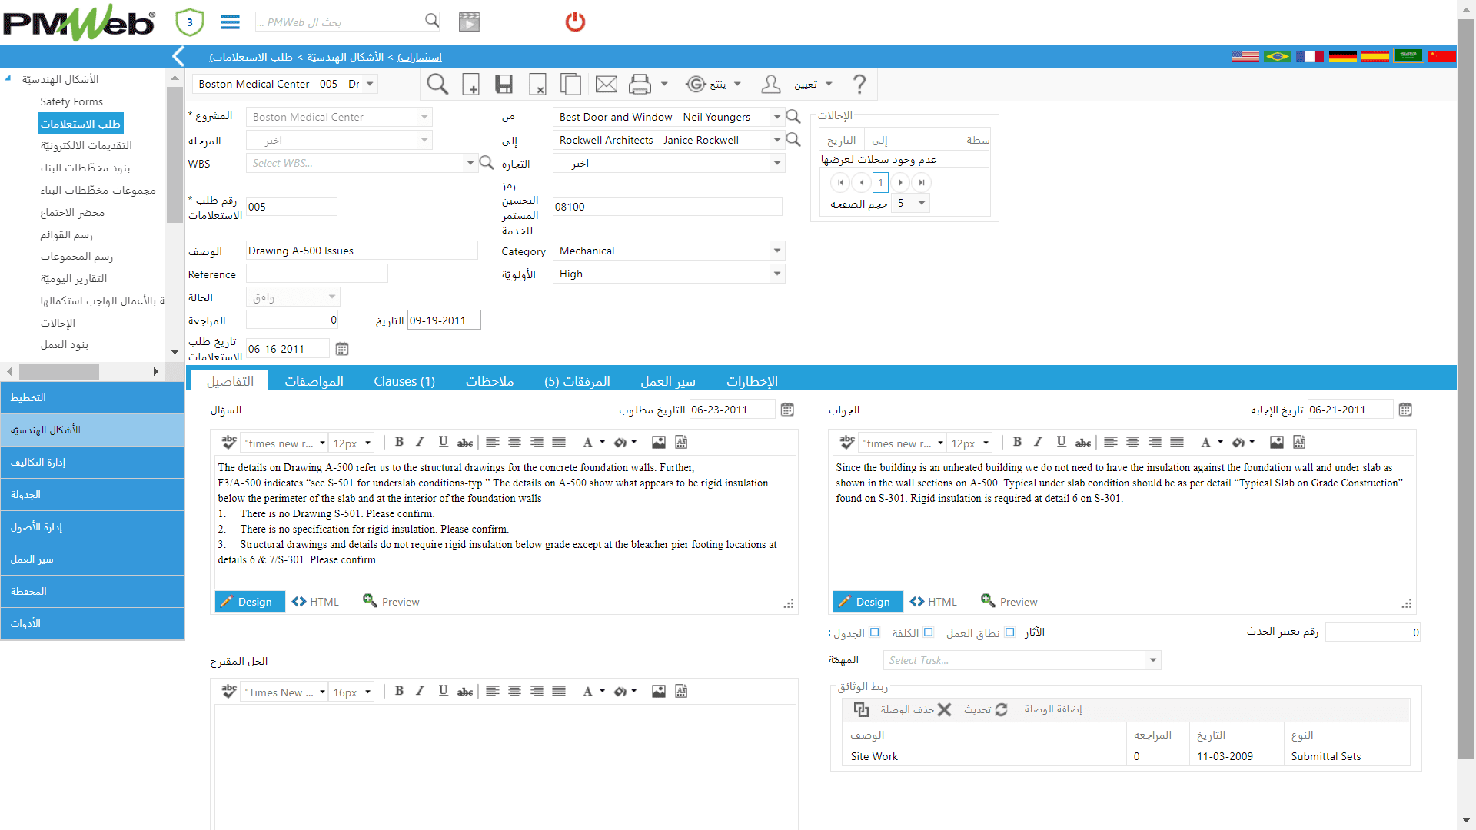Switch to the الإخطارات tab
This screenshot has height=830, width=1476.
click(752, 381)
